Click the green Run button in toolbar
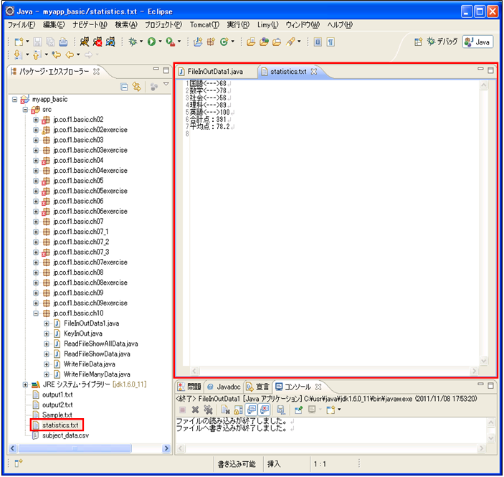Image resolution: width=504 pixels, height=477 pixels. click(x=153, y=42)
